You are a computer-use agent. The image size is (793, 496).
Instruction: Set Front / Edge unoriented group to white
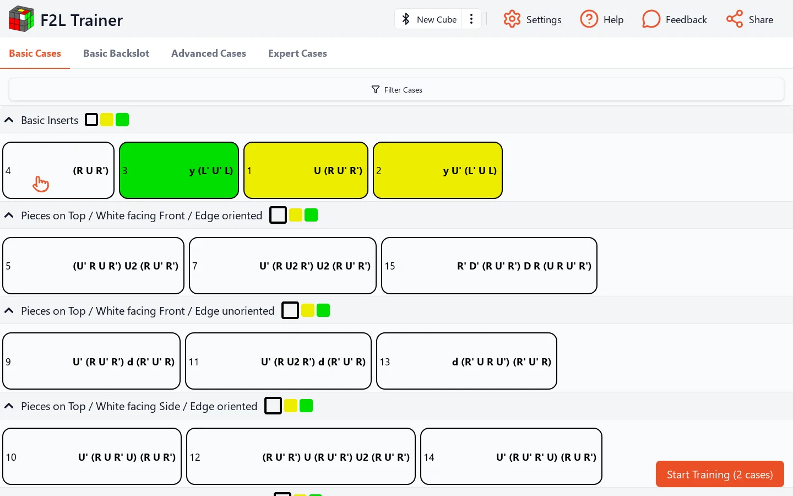(290, 310)
